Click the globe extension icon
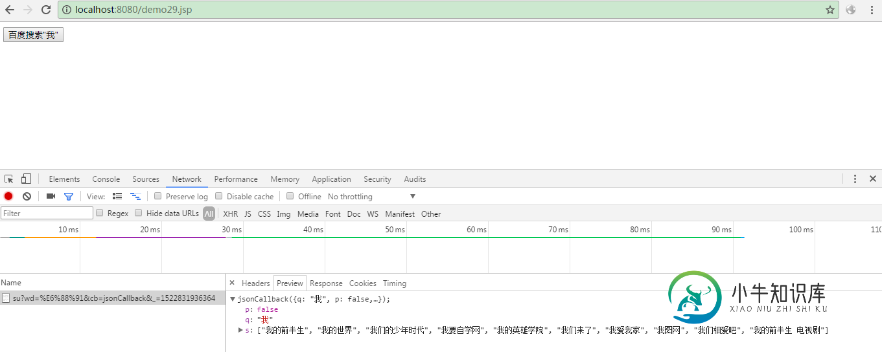Viewport: 882px width, 352px height. click(851, 10)
